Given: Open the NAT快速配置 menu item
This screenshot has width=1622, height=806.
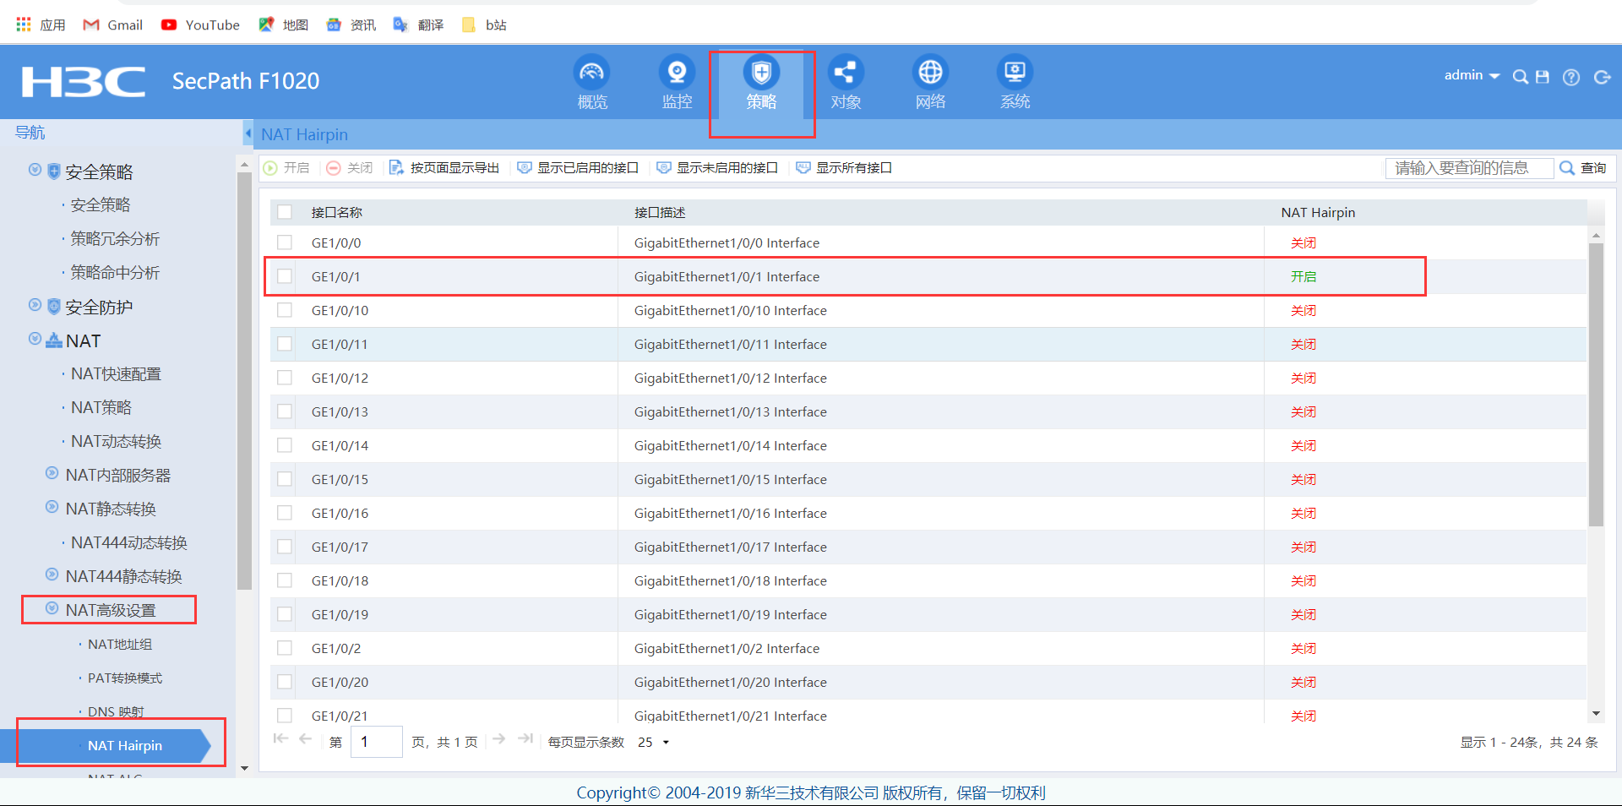Looking at the screenshot, I should (116, 374).
